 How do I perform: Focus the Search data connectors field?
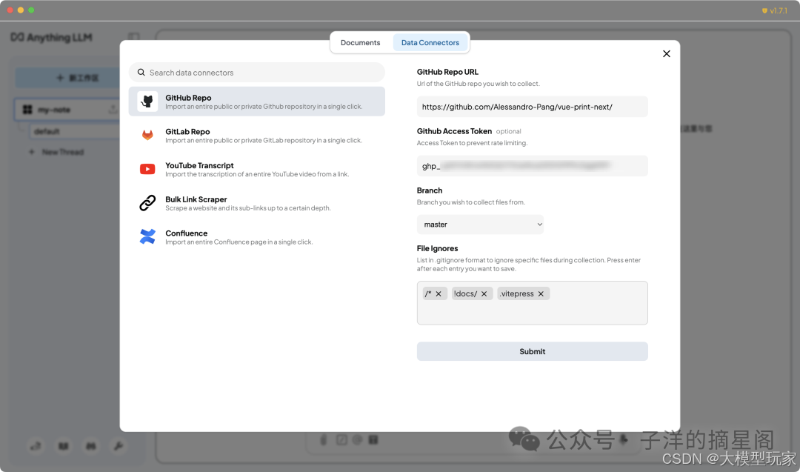(x=256, y=73)
